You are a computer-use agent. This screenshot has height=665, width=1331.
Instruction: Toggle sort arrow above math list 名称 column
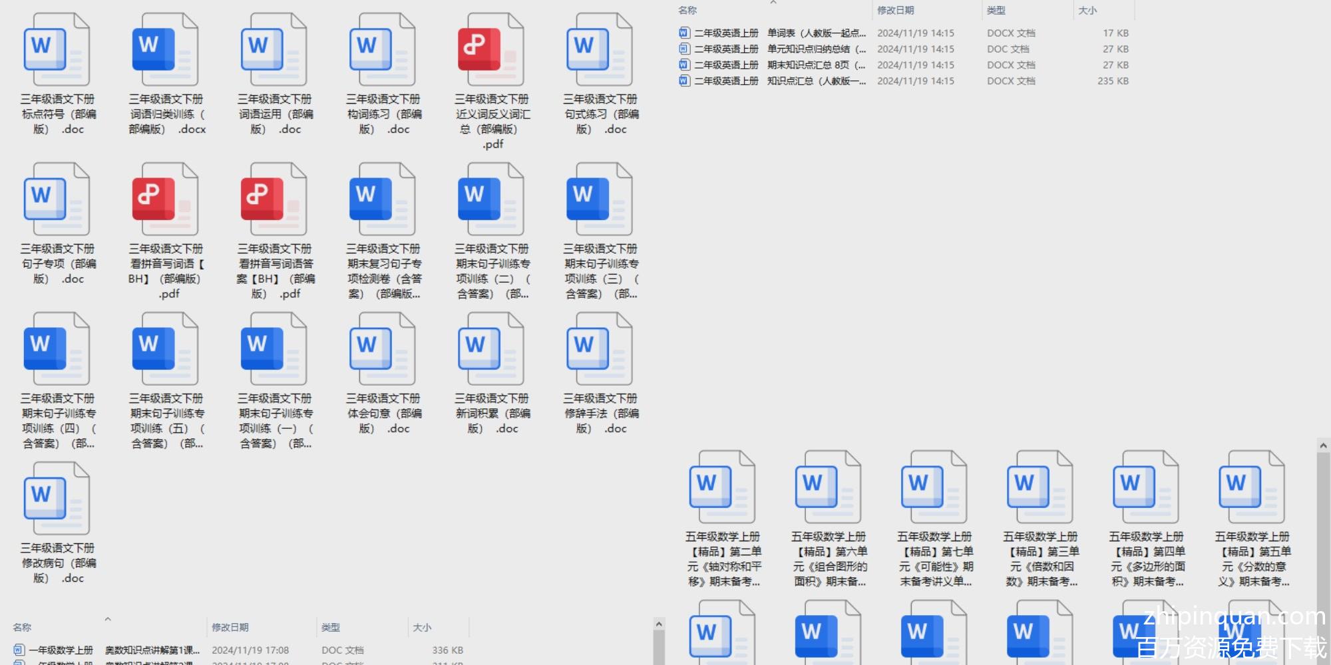108,619
